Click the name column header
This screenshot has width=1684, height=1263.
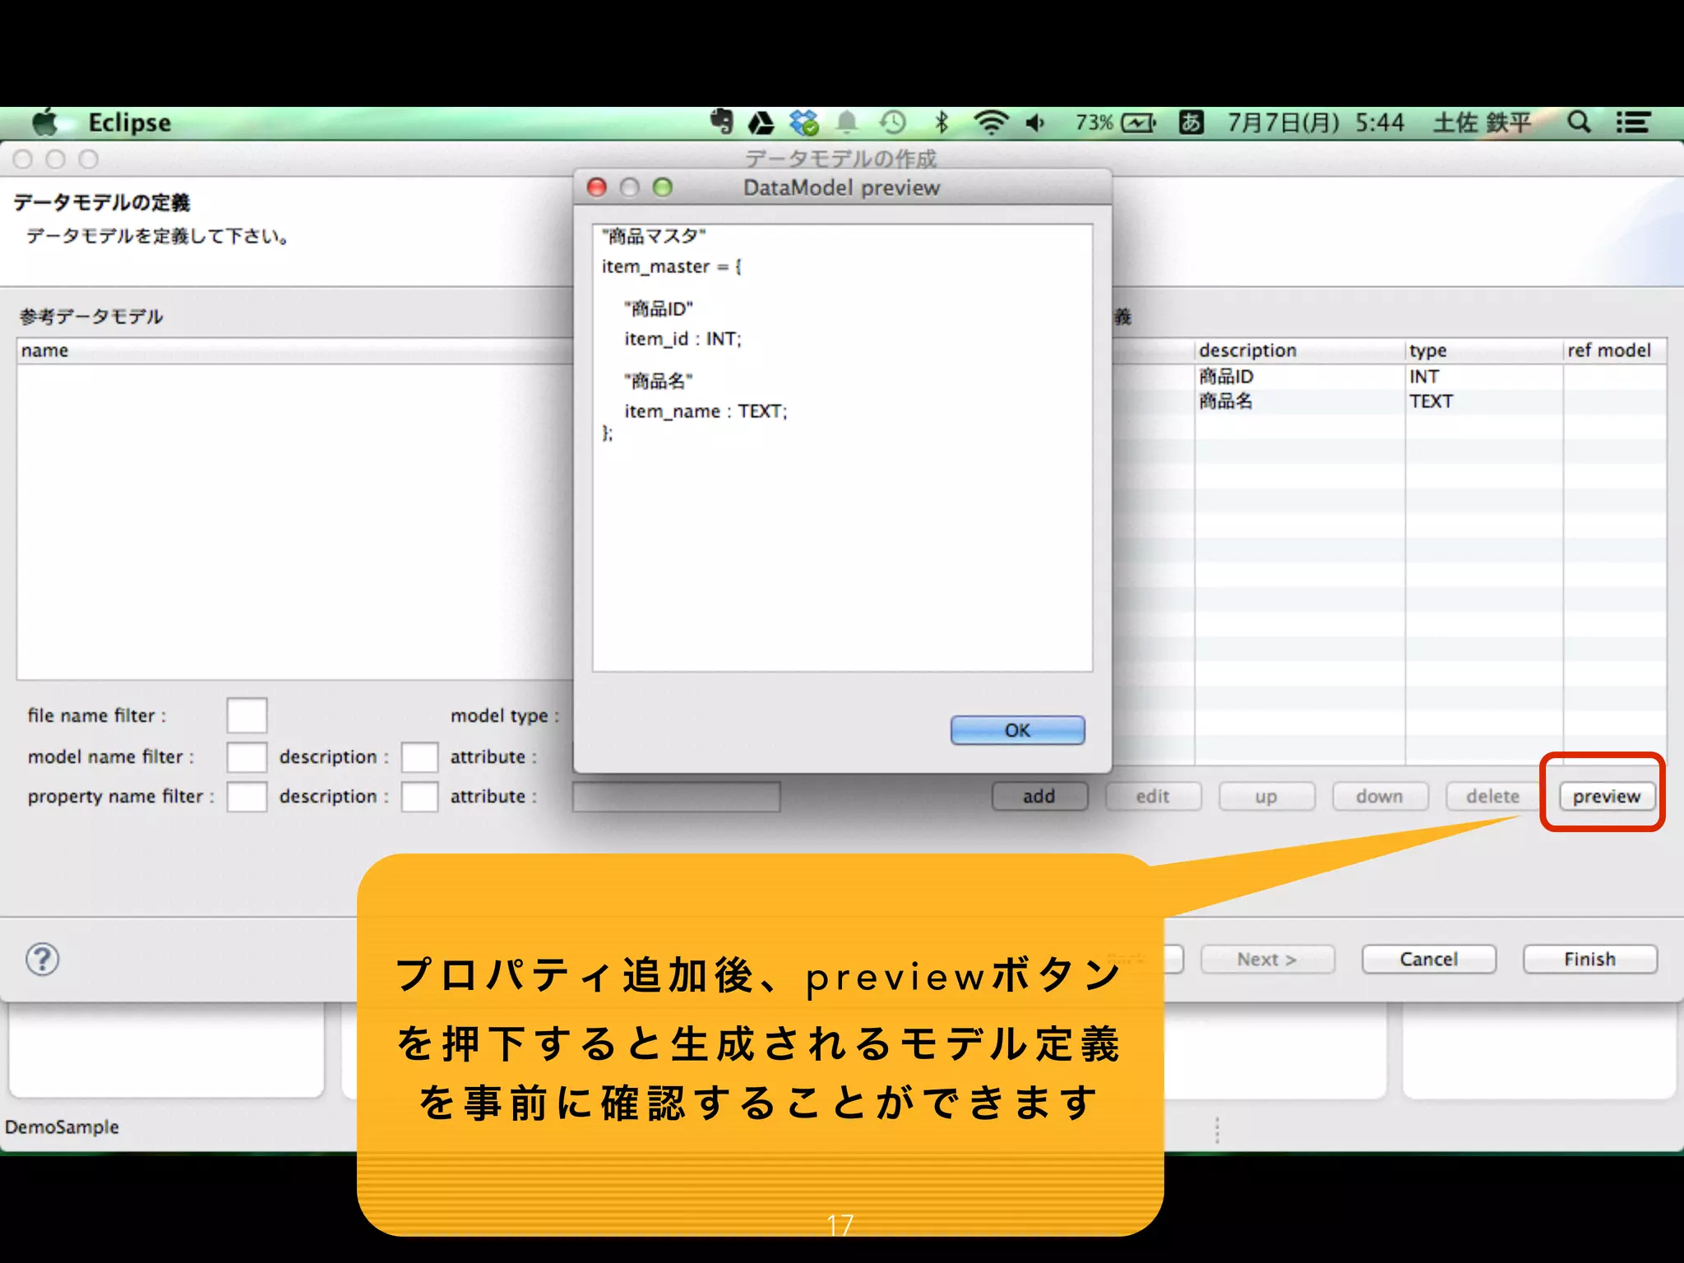(294, 350)
